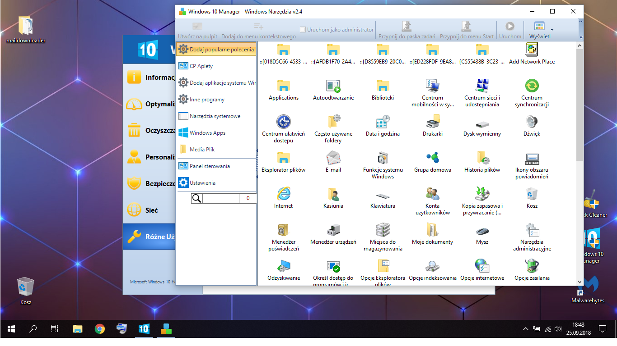Screen dimensions: 617x346
Task: Select Ikony obszaru powiadomień icon
Action: 532,158
